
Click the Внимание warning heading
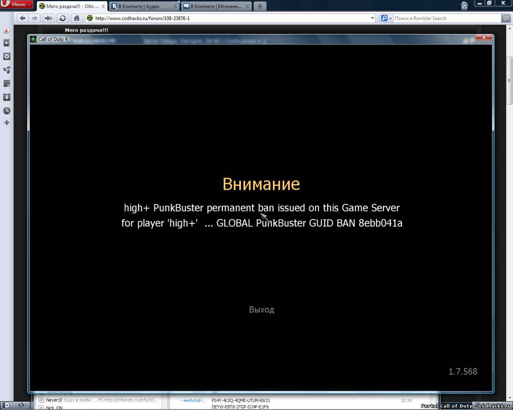pyautogui.click(x=261, y=184)
